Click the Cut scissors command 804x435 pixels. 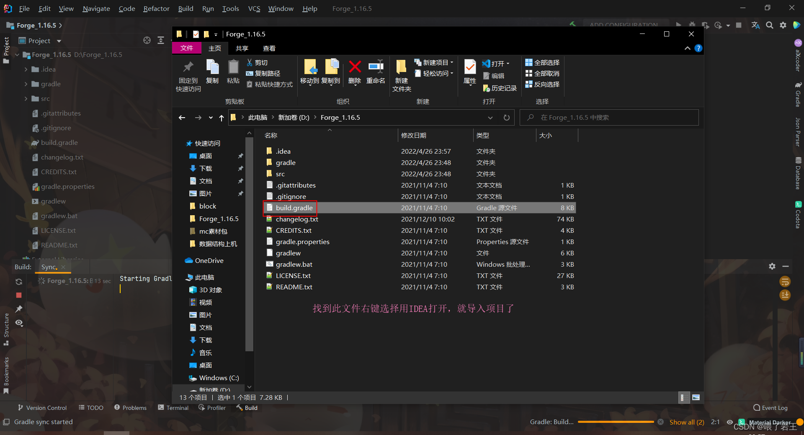[257, 62]
